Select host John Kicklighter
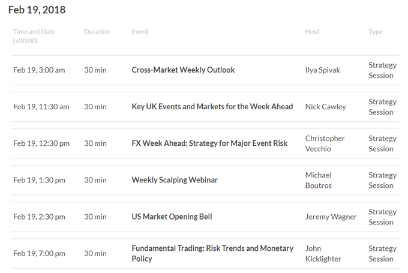 tap(323, 254)
